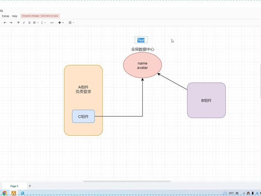The width and height of the screenshot is (261, 196).
Task: Open the Extras menu
Action: coord(5,16)
